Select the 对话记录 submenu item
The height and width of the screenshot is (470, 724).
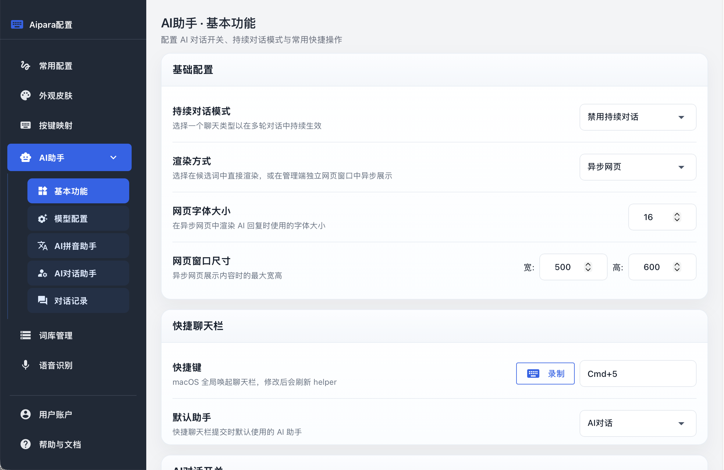pyautogui.click(x=78, y=300)
